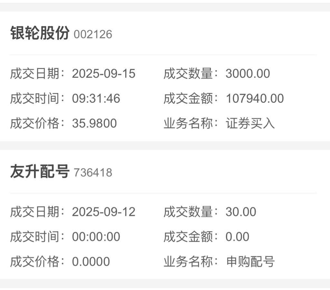Select the trade price 0.0000
Image resolution: width=330 pixels, height=290 pixels.
click(x=91, y=261)
